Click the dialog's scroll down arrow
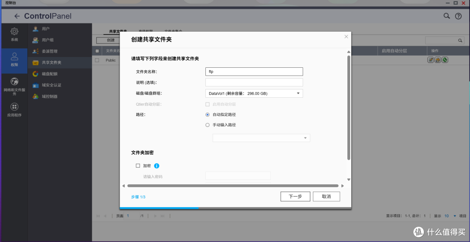The width and height of the screenshot is (470, 242). click(x=349, y=179)
